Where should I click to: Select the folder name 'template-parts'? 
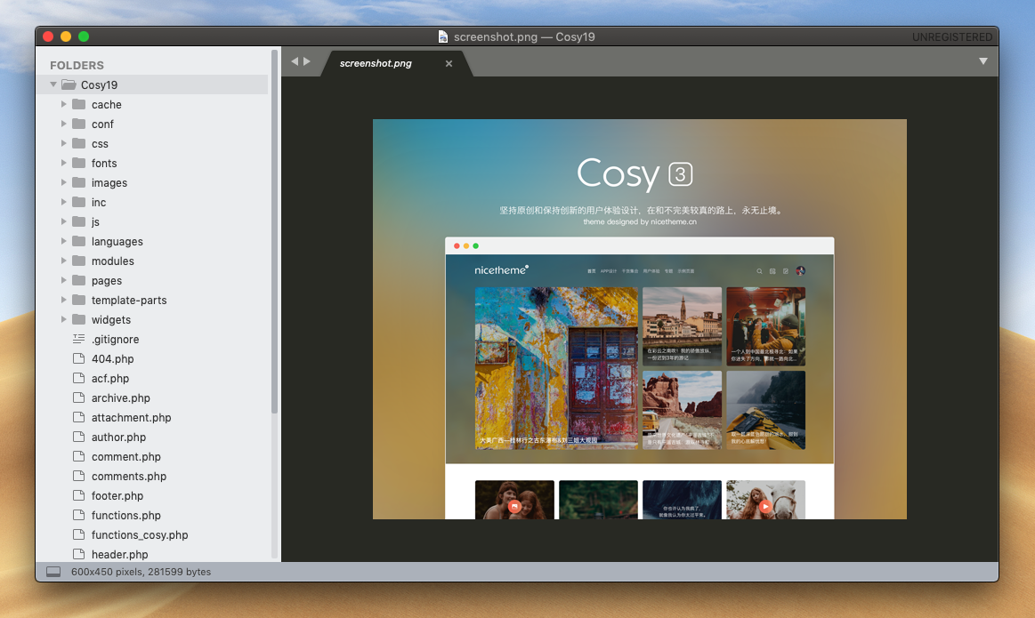coord(129,300)
